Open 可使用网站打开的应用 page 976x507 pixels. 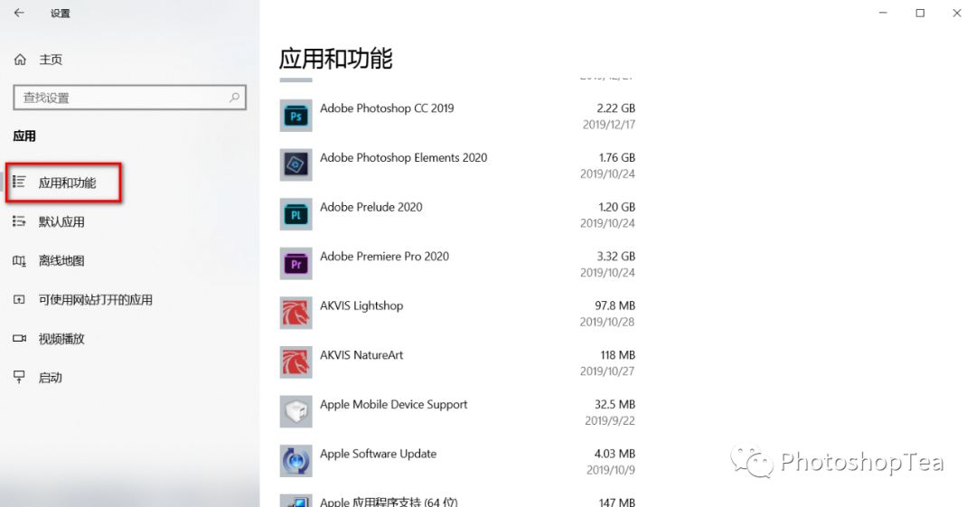pos(95,300)
